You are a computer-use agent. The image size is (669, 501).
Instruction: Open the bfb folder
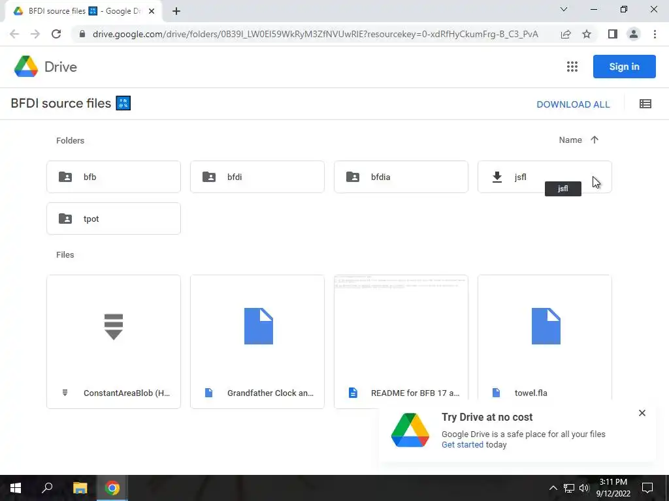click(114, 177)
